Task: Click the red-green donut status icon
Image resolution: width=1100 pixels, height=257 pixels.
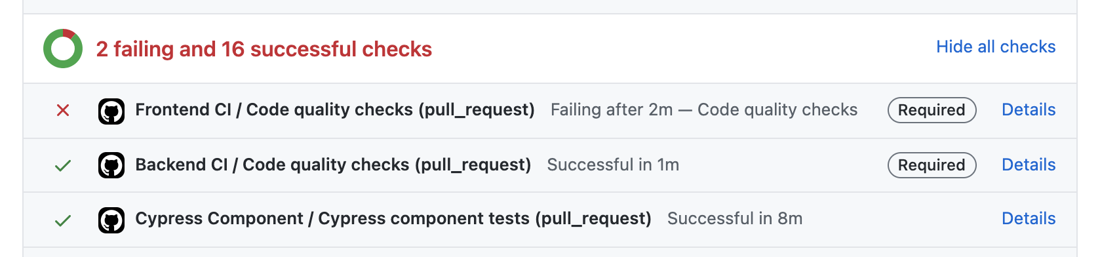Action: pyautogui.click(x=63, y=49)
